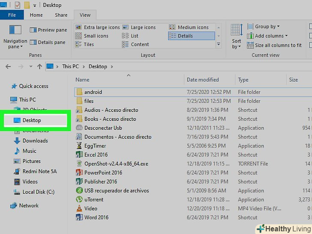Select Documentos - Acceso directo file name
Viewport: 312px width, 234px height.
click(118, 137)
